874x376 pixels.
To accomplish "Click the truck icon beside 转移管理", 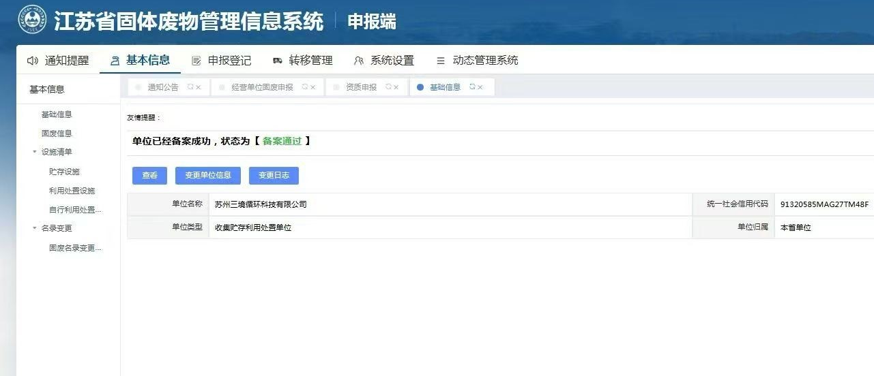I will click(278, 61).
